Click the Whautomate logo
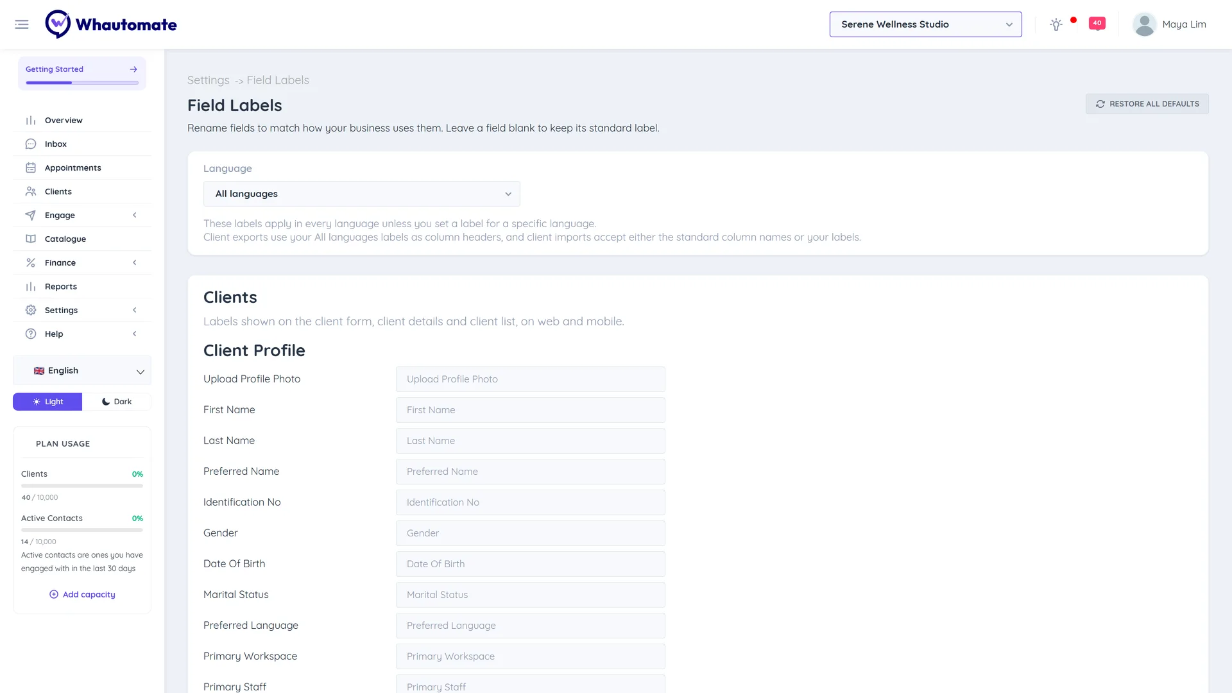The width and height of the screenshot is (1232, 693). click(x=111, y=24)
